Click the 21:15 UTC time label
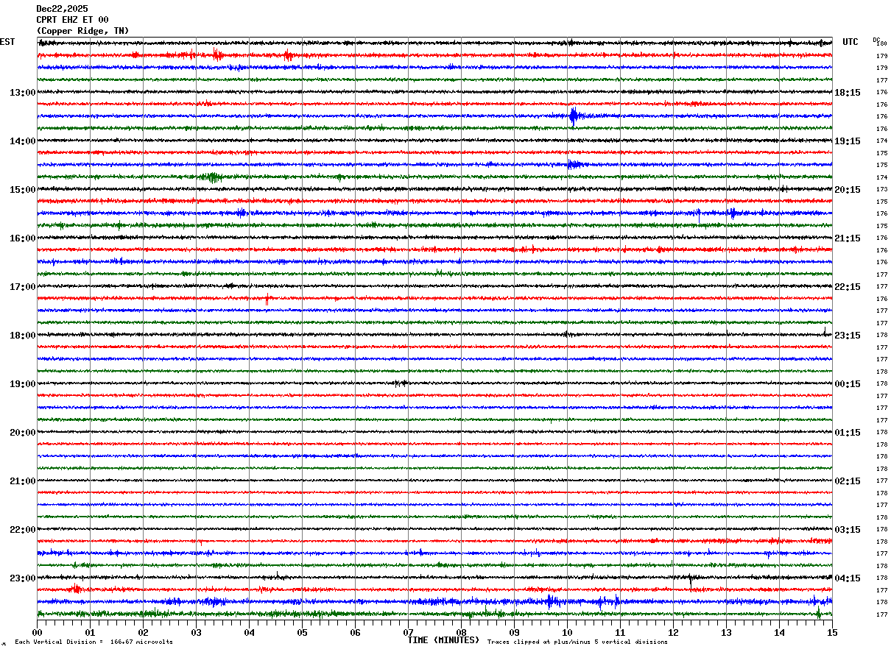This screenshot has width=891, height=652. coord(848,238)
